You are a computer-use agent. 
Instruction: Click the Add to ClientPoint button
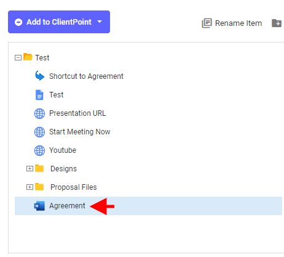[x=59, y=22]
